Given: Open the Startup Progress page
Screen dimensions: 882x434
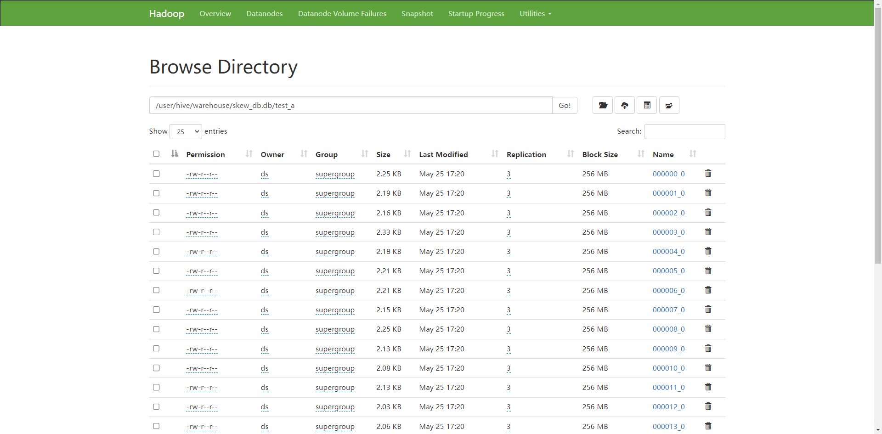Looking at the screenshot, I should click(x=476, y=14).
